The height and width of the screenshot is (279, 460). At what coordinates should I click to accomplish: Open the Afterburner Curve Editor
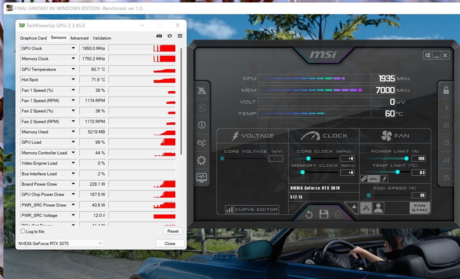click(252, 209)
